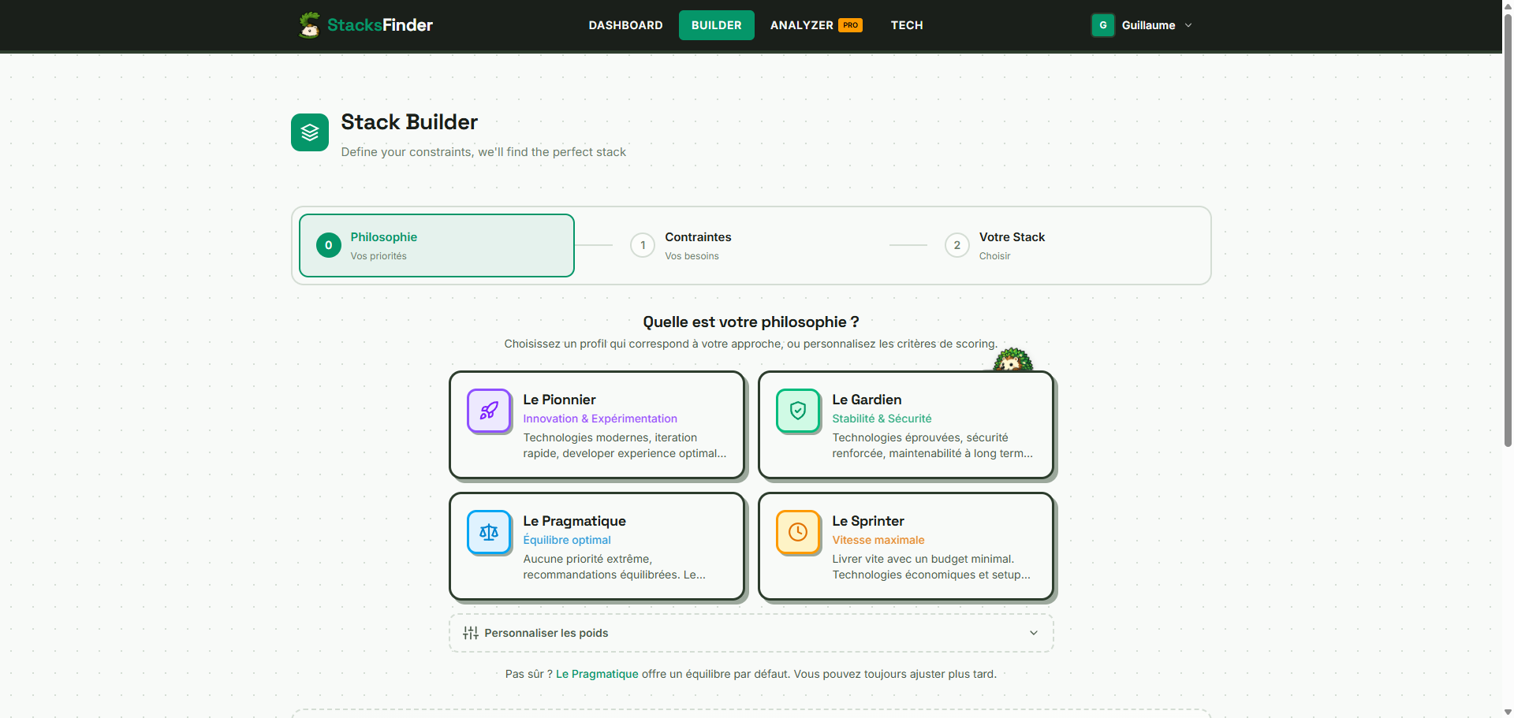
Task: Go to the Builder nav tab
Action: (x=717, y=25)
